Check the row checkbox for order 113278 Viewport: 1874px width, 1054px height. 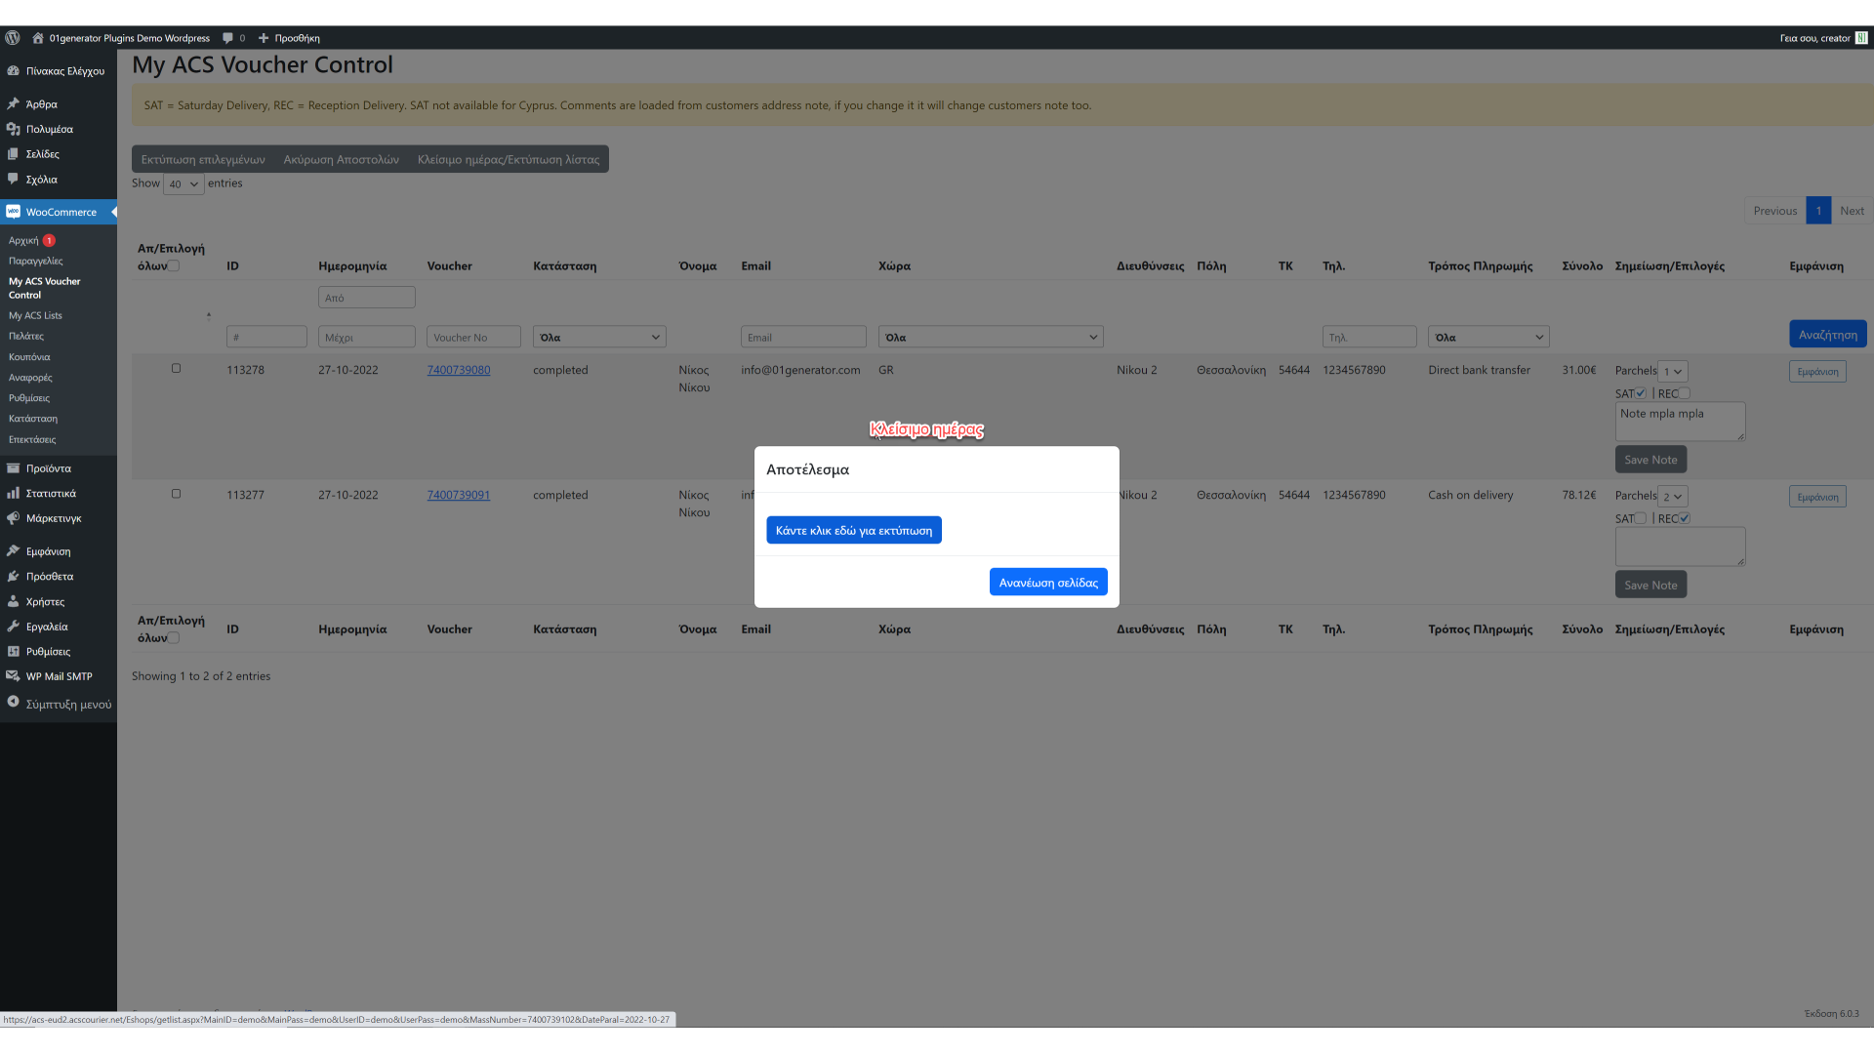tap(177, 369)
